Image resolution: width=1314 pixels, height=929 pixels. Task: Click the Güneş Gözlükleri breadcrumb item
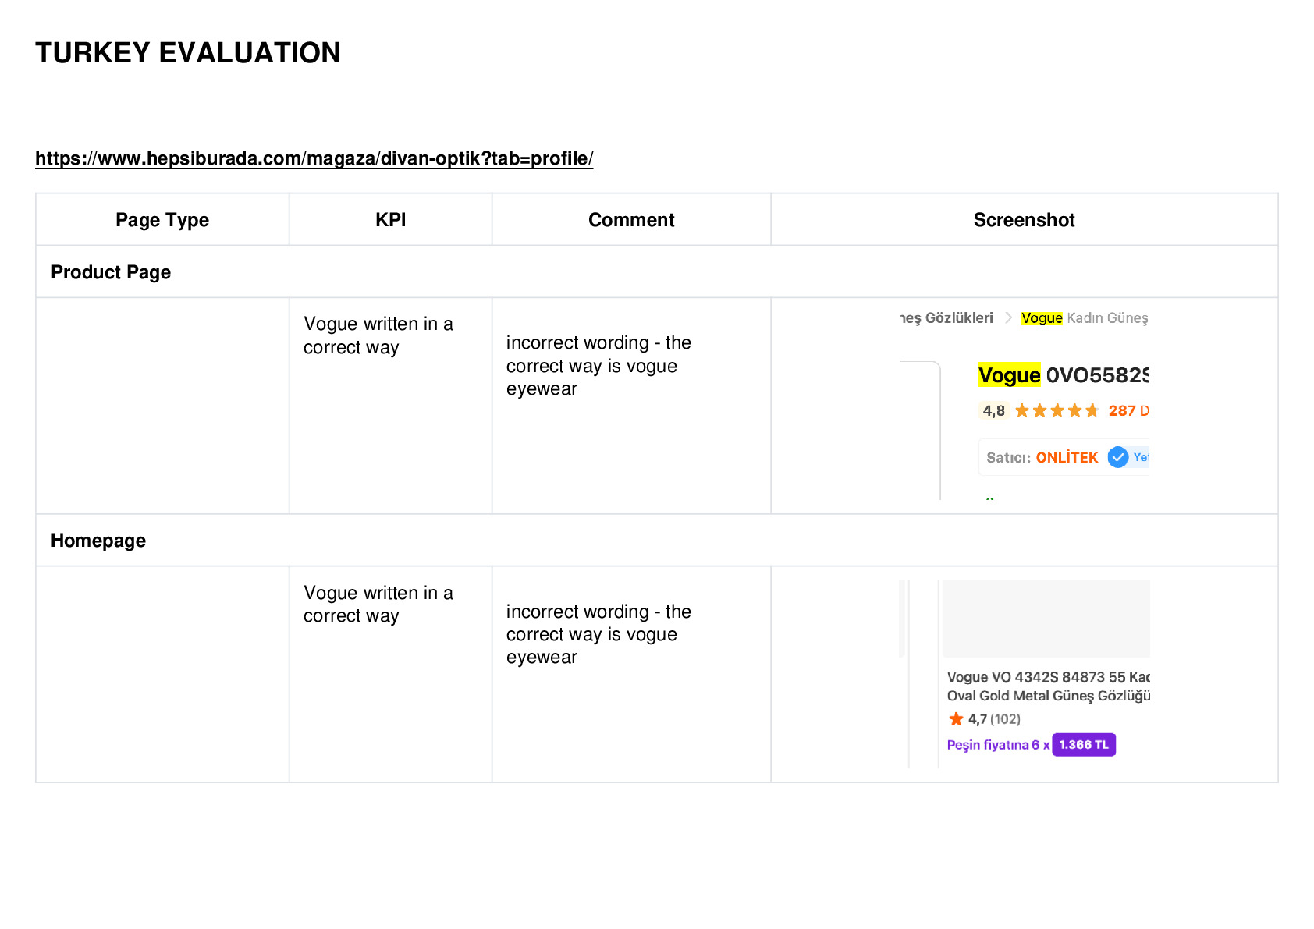[x=946, y=317]
